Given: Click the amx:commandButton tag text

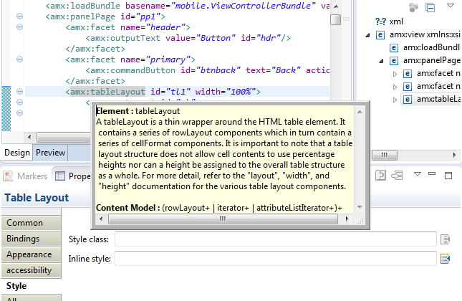Looking at the screenshot, I should click(x=133, y=70).
